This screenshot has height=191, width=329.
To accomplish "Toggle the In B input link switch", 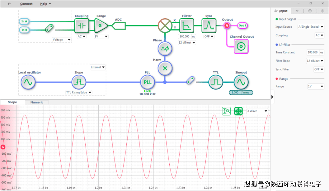I will pyautogui.click(x=48, y=29).
